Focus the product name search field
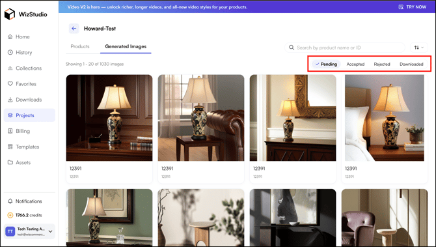The image size is (436, 247). click(345, 48)
